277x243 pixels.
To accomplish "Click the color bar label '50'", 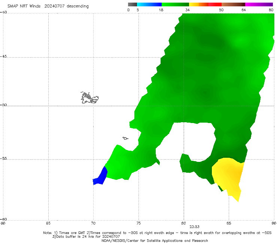I will [221, 10].
